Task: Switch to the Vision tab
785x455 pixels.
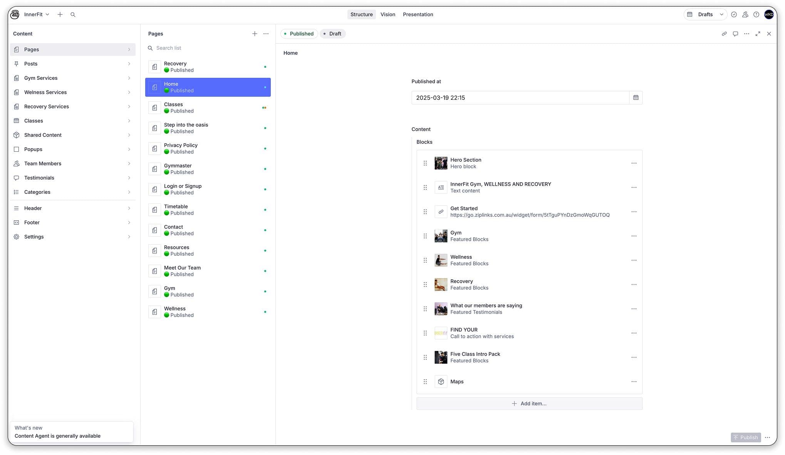Action: 388,14
